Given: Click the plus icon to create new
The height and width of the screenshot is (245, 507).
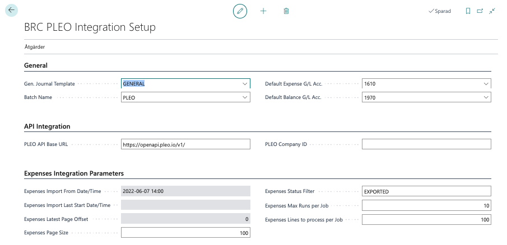Looking at the screenshot, I should 263,11.
